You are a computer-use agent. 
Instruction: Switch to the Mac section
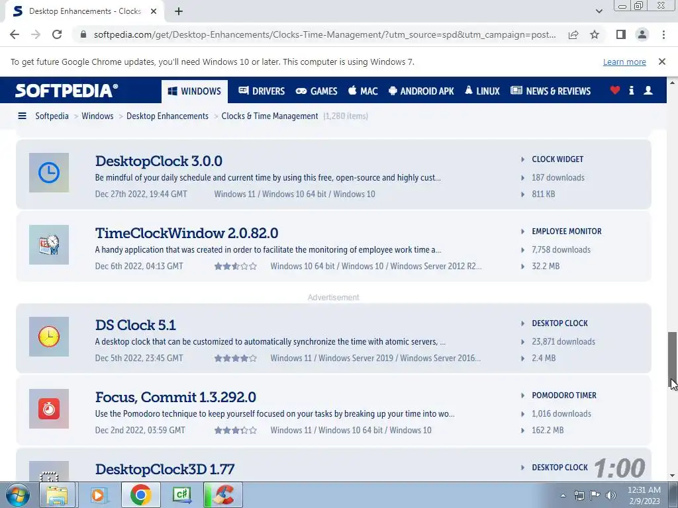pos(363,91)
